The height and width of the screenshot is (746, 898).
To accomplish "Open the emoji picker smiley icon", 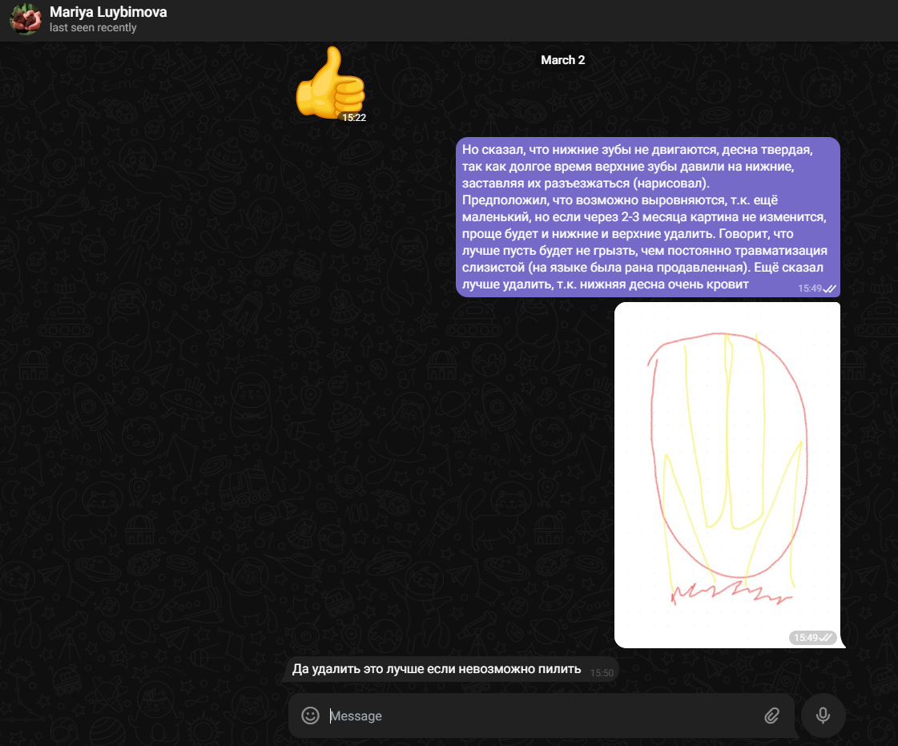I will [310, 716].
